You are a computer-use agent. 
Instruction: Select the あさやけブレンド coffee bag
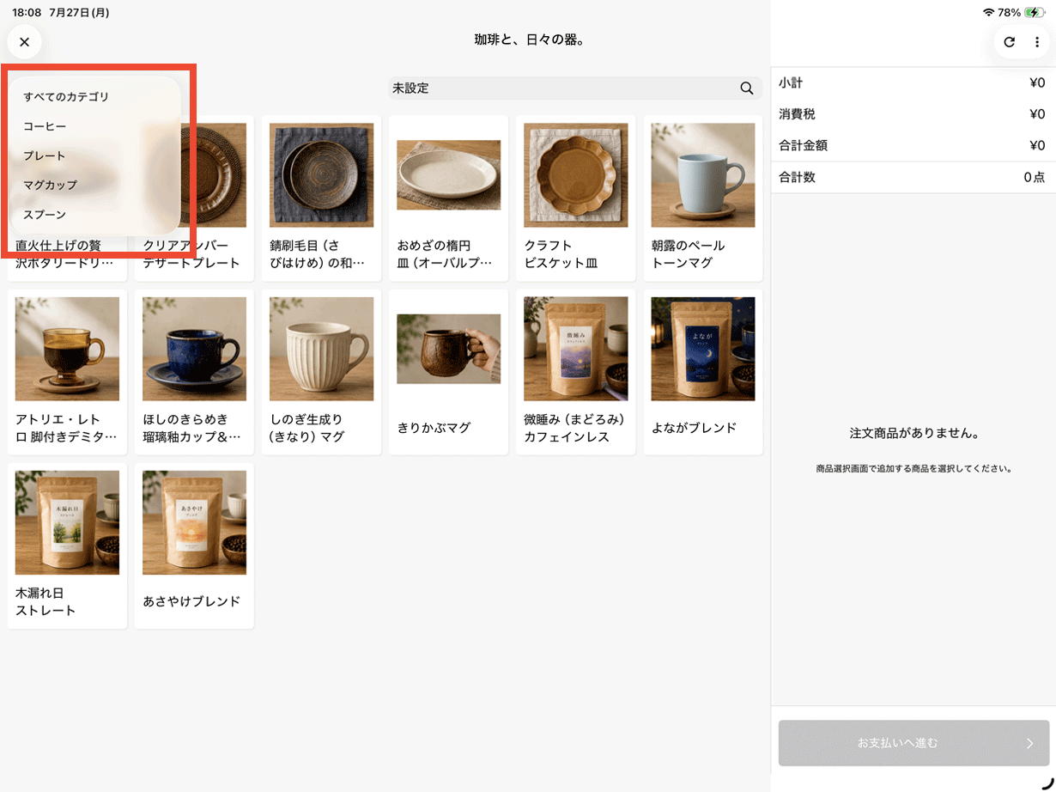(x=194, y=545)
